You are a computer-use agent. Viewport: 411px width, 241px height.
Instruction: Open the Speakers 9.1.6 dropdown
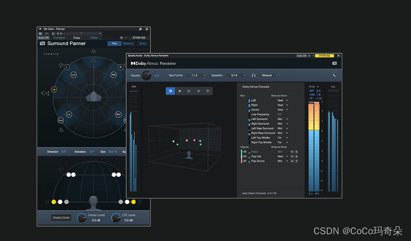(x=236, y=75)
